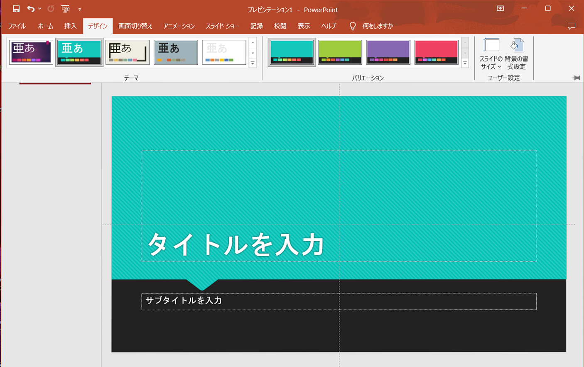Select the purple color variation

tap(388, 51)
